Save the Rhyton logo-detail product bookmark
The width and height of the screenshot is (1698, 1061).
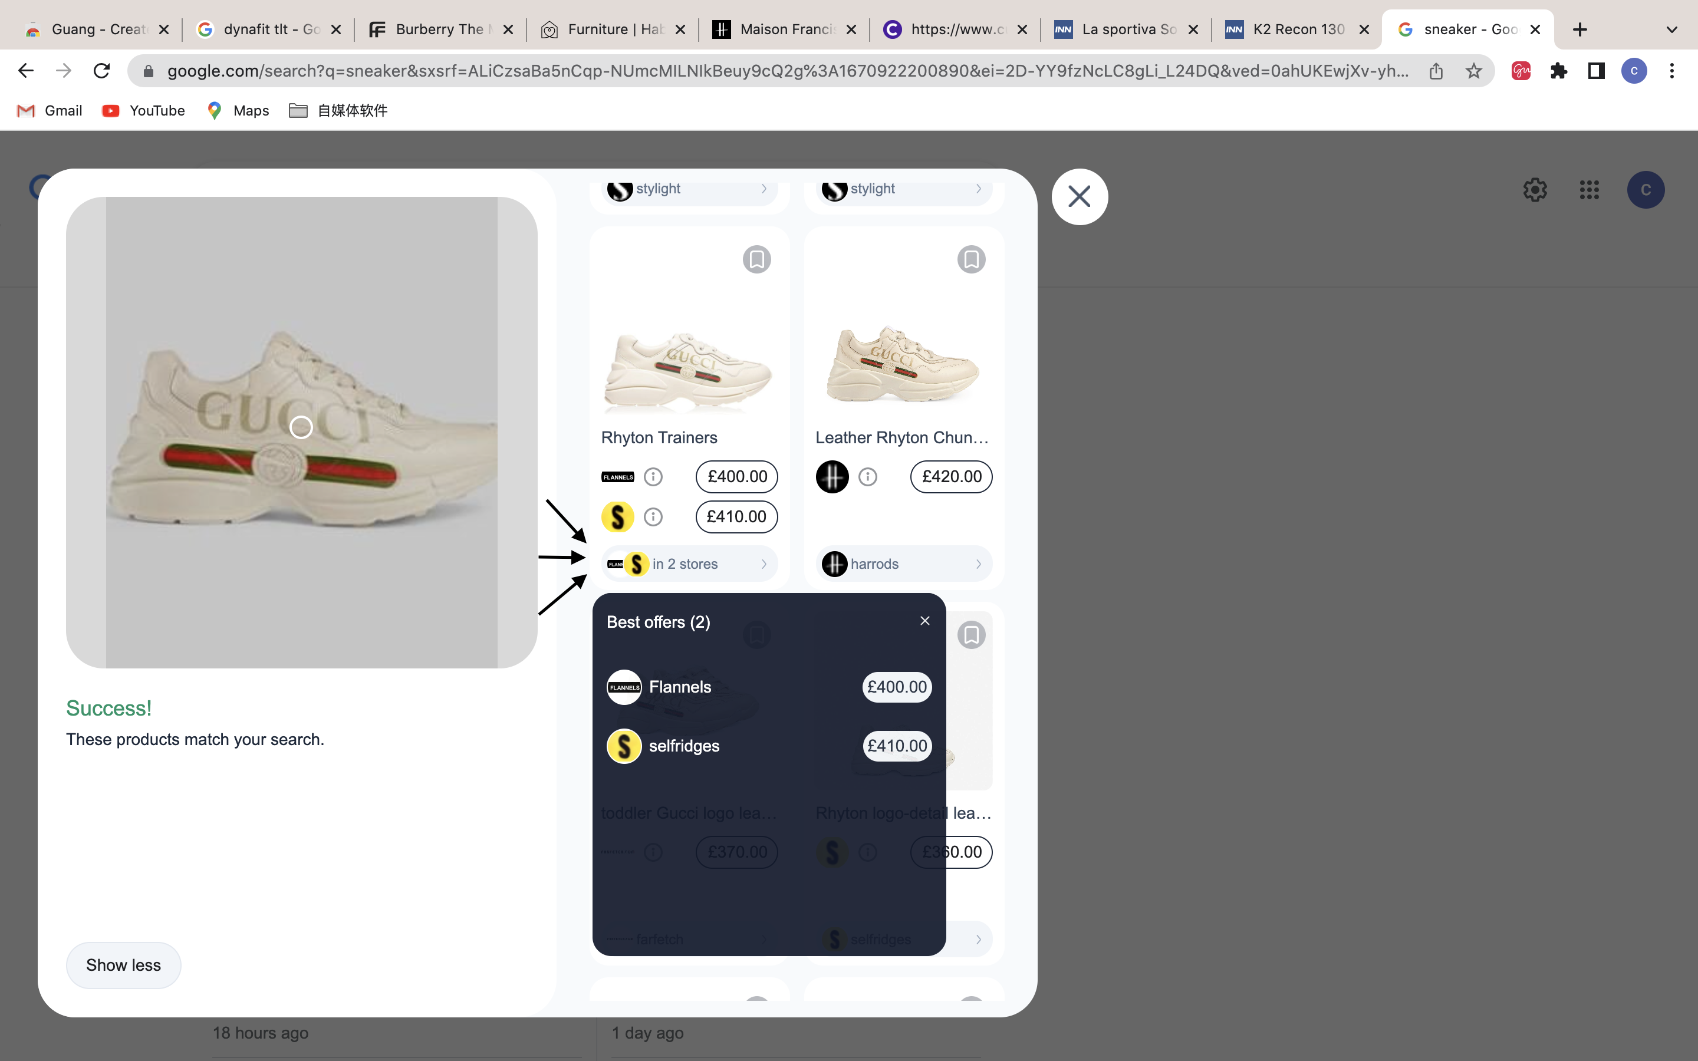(x=971, y=635)
